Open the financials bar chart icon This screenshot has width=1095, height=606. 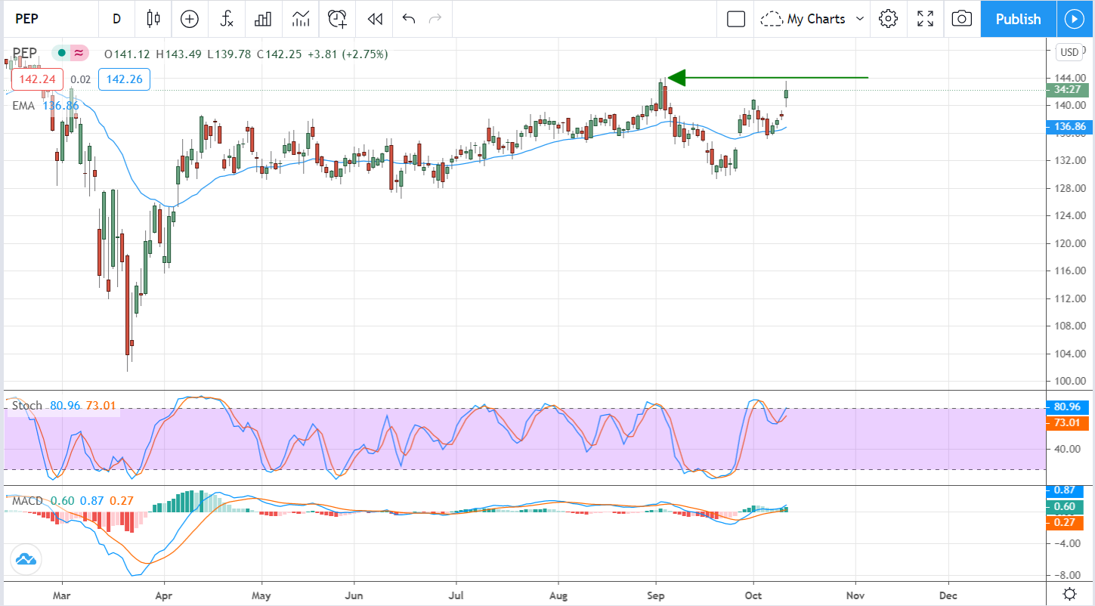263,19
